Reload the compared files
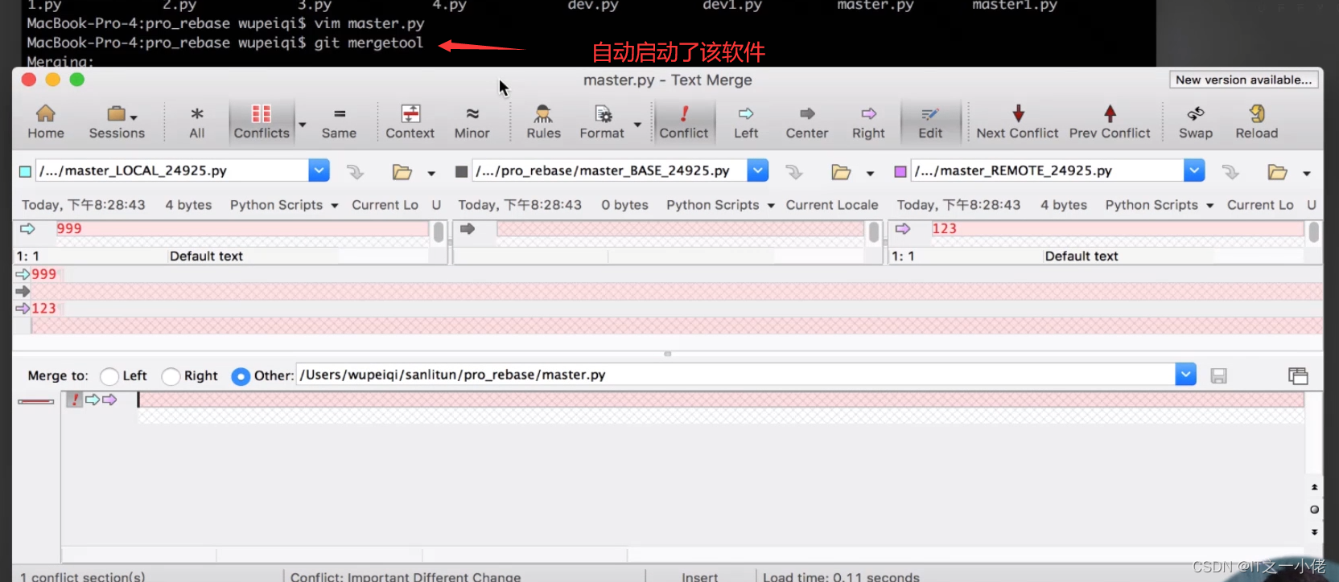Image resolution: width=1339 pixels, height=582 pixels. 1257,122
